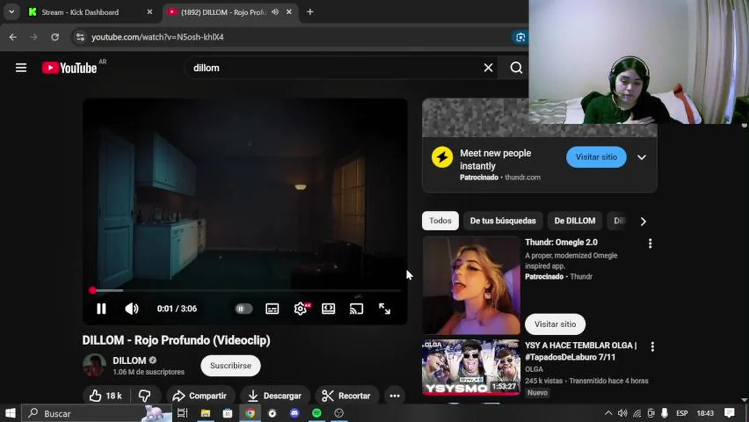Click the thundr.com sponsored text
Image resolution: width=749 pixels, height=422 pixels.
pyautogui.click(x=523, y=177)
